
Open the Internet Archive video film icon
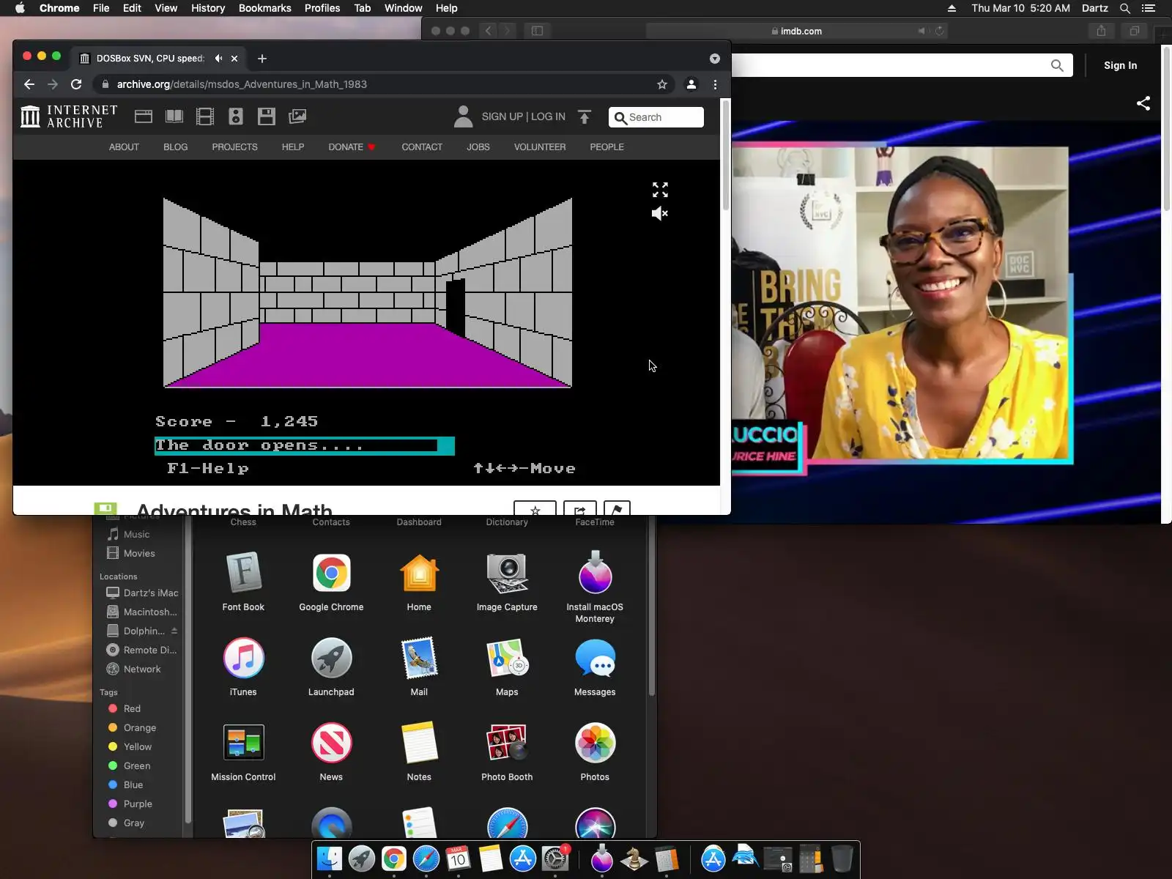tap(205, 116)
